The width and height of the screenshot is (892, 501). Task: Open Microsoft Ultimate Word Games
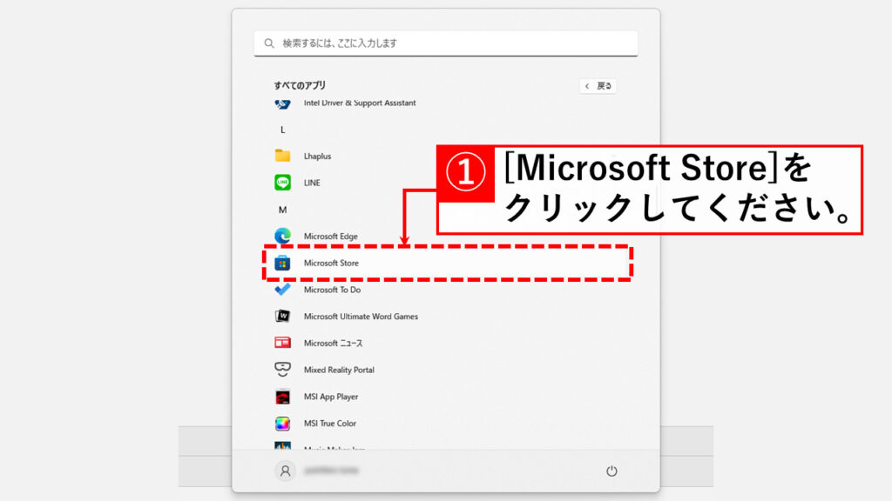(361, 317)
